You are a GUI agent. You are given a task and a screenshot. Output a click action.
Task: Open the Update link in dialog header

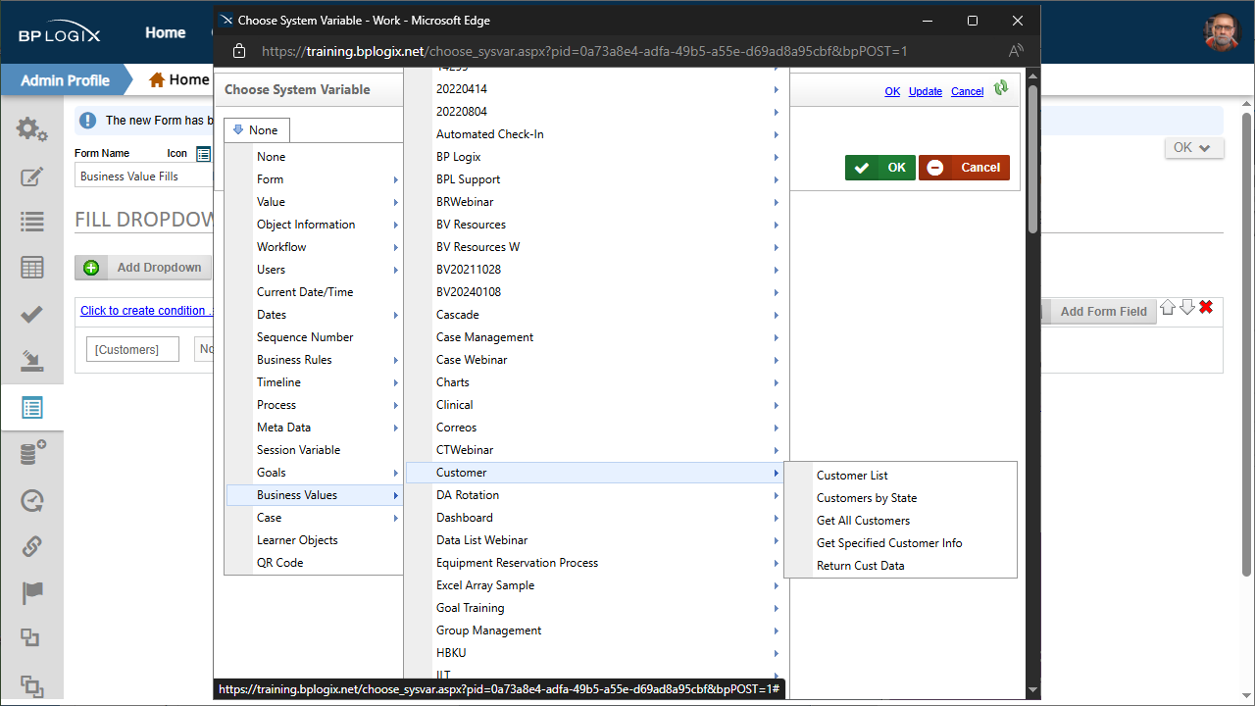pyautogui.click(x=926, y=91)
